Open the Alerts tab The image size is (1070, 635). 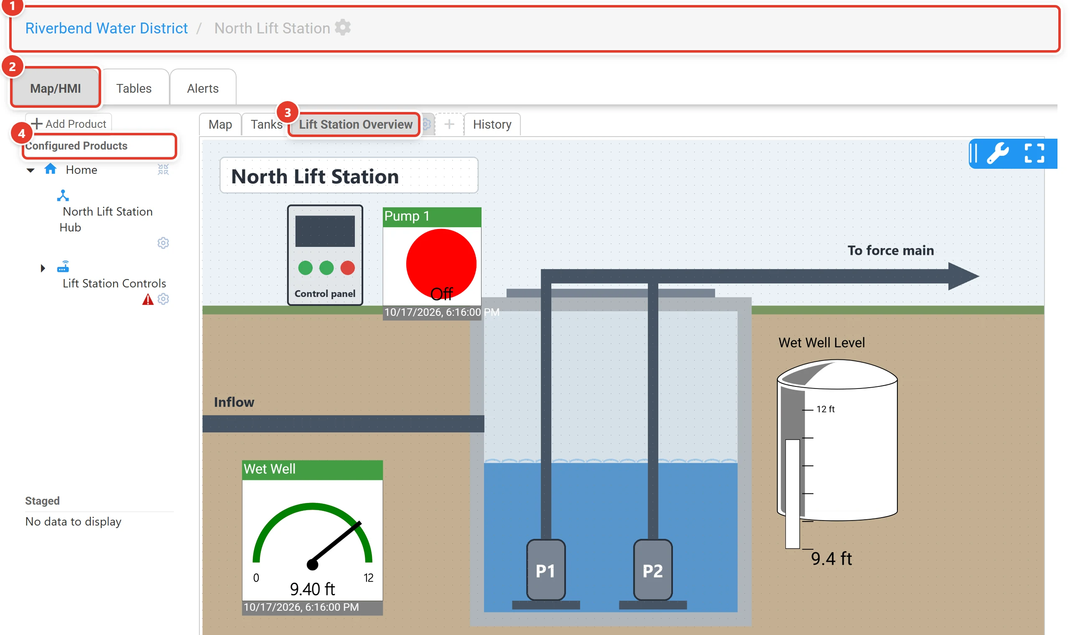[x=203, y=88]
